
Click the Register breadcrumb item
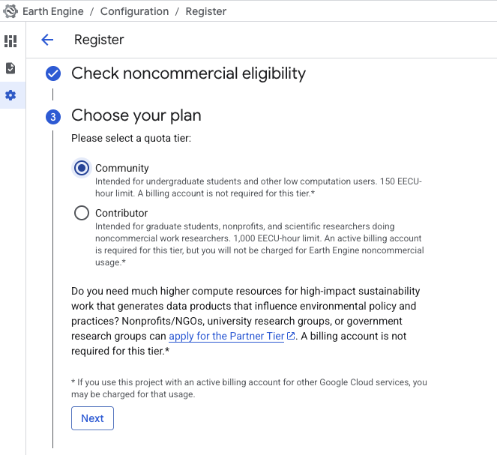(x=205, y=11)
